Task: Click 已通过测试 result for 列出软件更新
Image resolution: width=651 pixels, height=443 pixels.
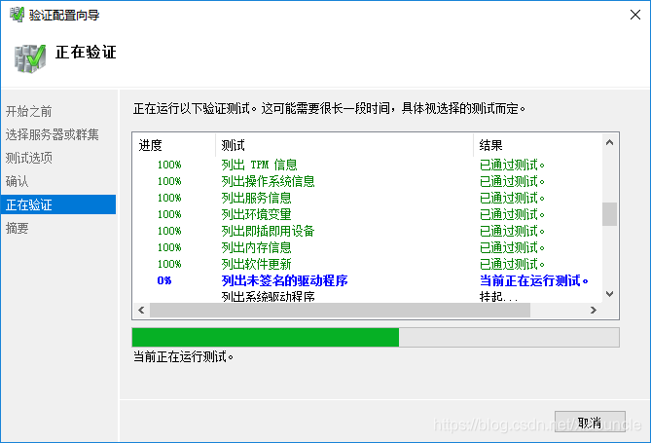Action: click(512, 264)
